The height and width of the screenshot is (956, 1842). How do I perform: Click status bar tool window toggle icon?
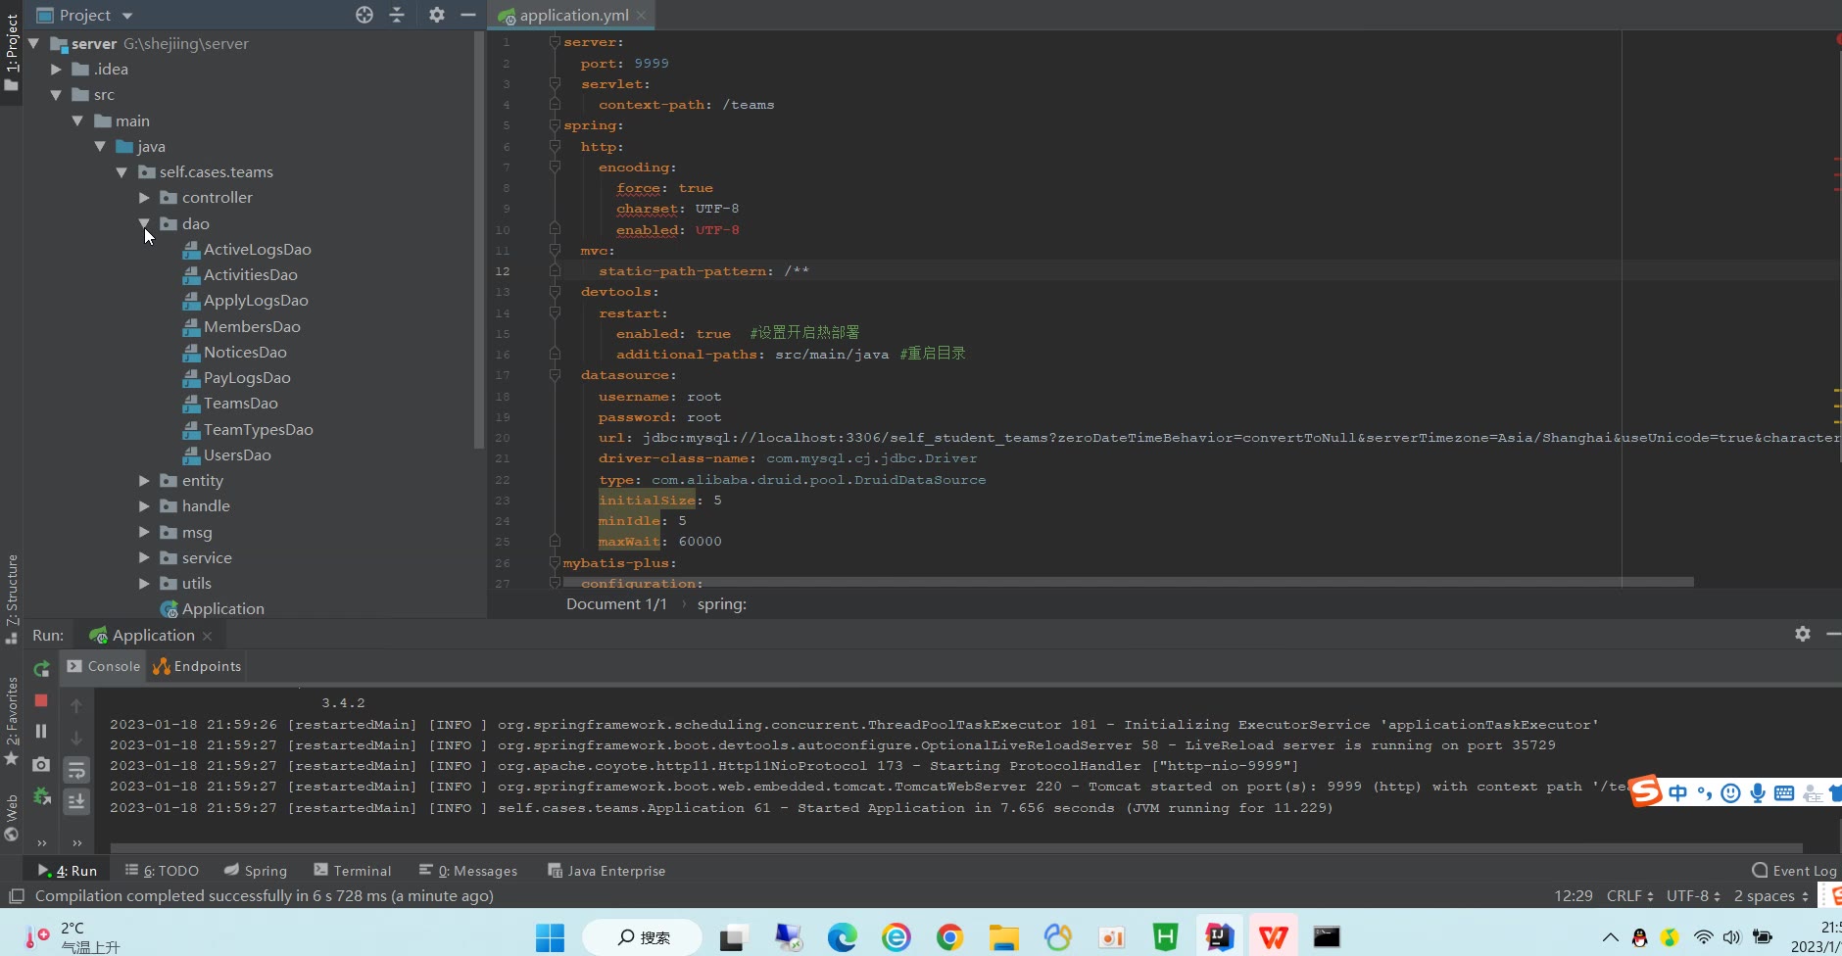(16, 896)
